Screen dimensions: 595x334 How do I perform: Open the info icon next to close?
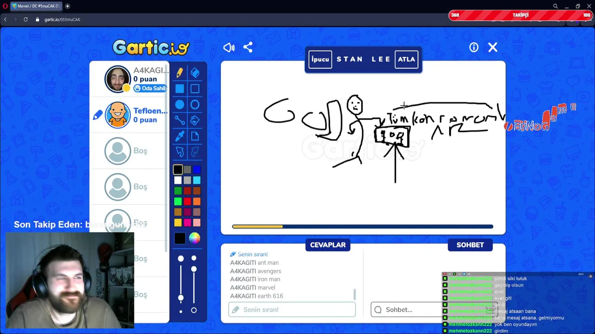pos(474,47)
